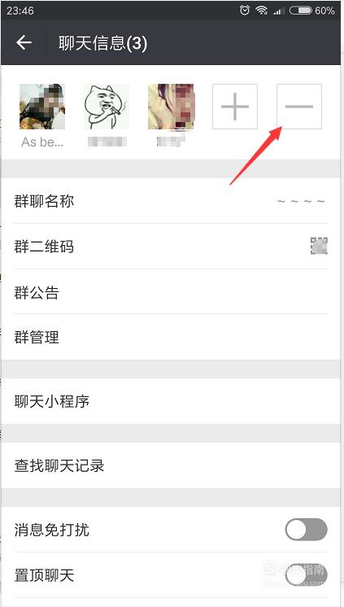This screenshot has height=607, width=344.
Task: Open 聊天小程序 row
Action: click(172, 401)
